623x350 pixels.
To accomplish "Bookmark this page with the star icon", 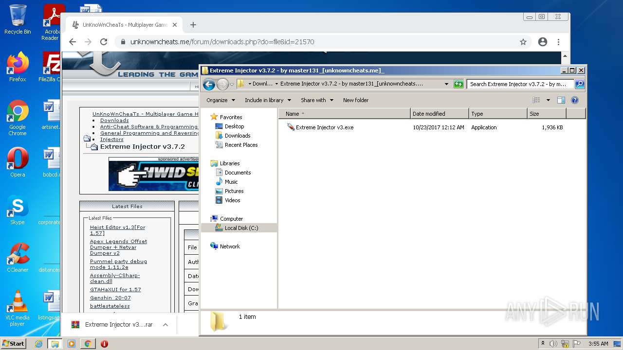I will pos(523,42).
